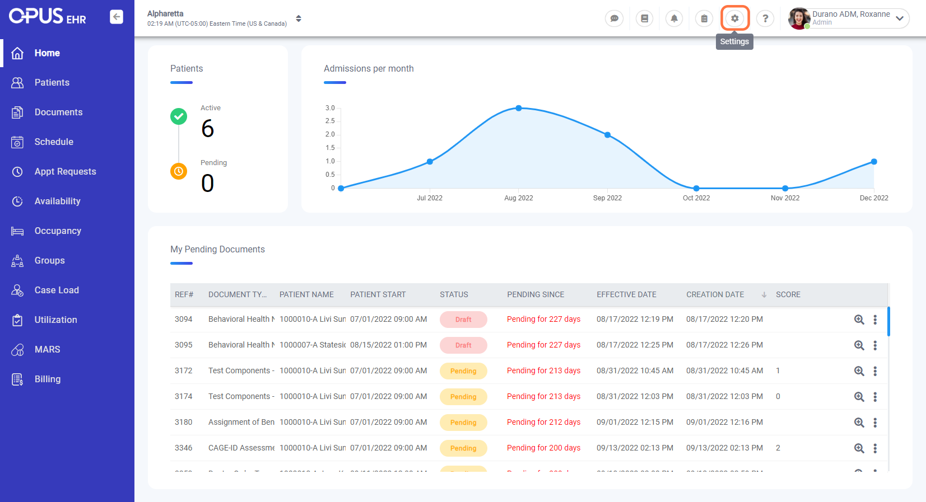The width and height of the screenshot is (926, 502).
Task: Sort by STATUS column header
Action: pos(454,294)
